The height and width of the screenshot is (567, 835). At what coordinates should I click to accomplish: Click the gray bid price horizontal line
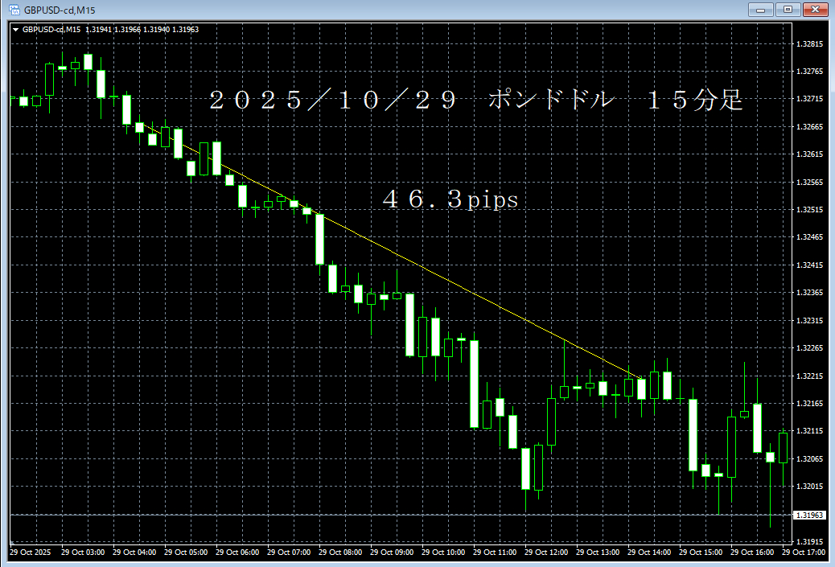coord(401,515)
